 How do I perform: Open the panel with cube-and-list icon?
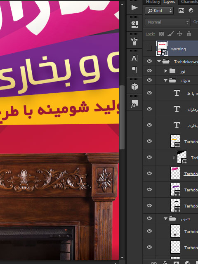click(134, 24)
